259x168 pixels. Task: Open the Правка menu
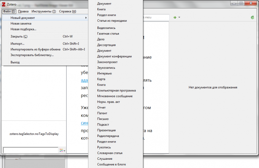click(23, 11)
